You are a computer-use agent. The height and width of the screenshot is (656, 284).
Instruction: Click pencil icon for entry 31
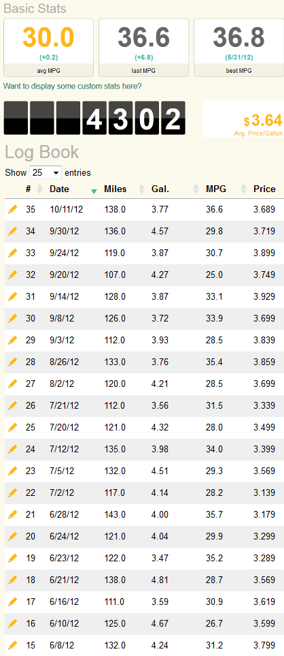13,296
